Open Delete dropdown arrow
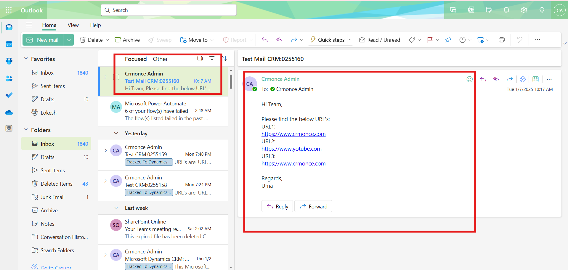568x270 pixels. point(107,40)
